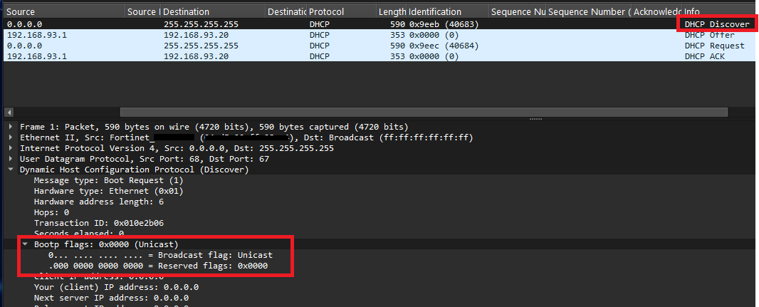The width and height of the screenshot is (759, 307).
Task: Expand the Frame 1 packet details
Action: [x=11, y=127]
